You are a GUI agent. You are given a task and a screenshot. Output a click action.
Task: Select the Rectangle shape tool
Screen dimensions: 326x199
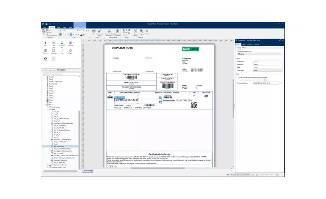[54, 51]
